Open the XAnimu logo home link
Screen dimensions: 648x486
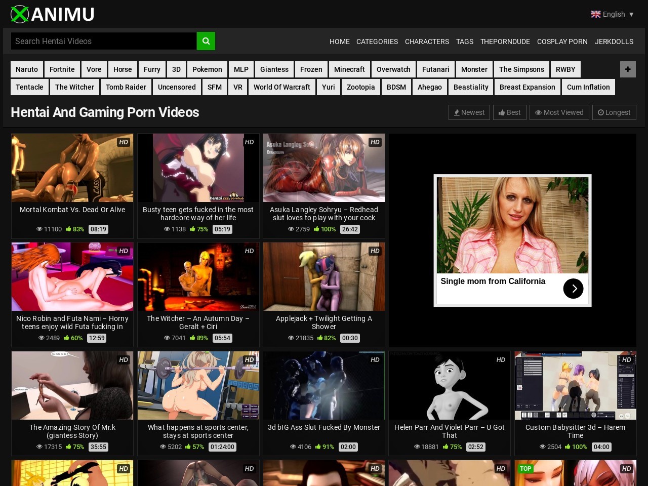click(53, 14)
